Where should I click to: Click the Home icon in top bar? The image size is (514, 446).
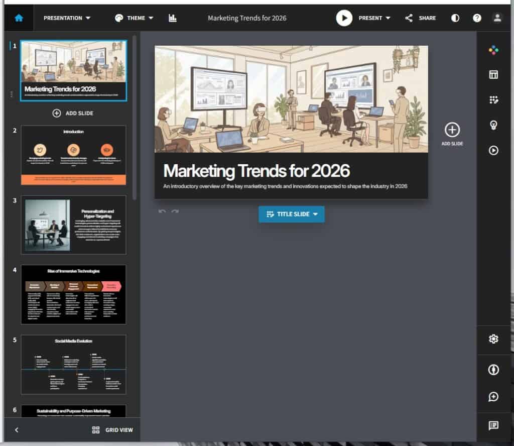click(x=19, y=18)
